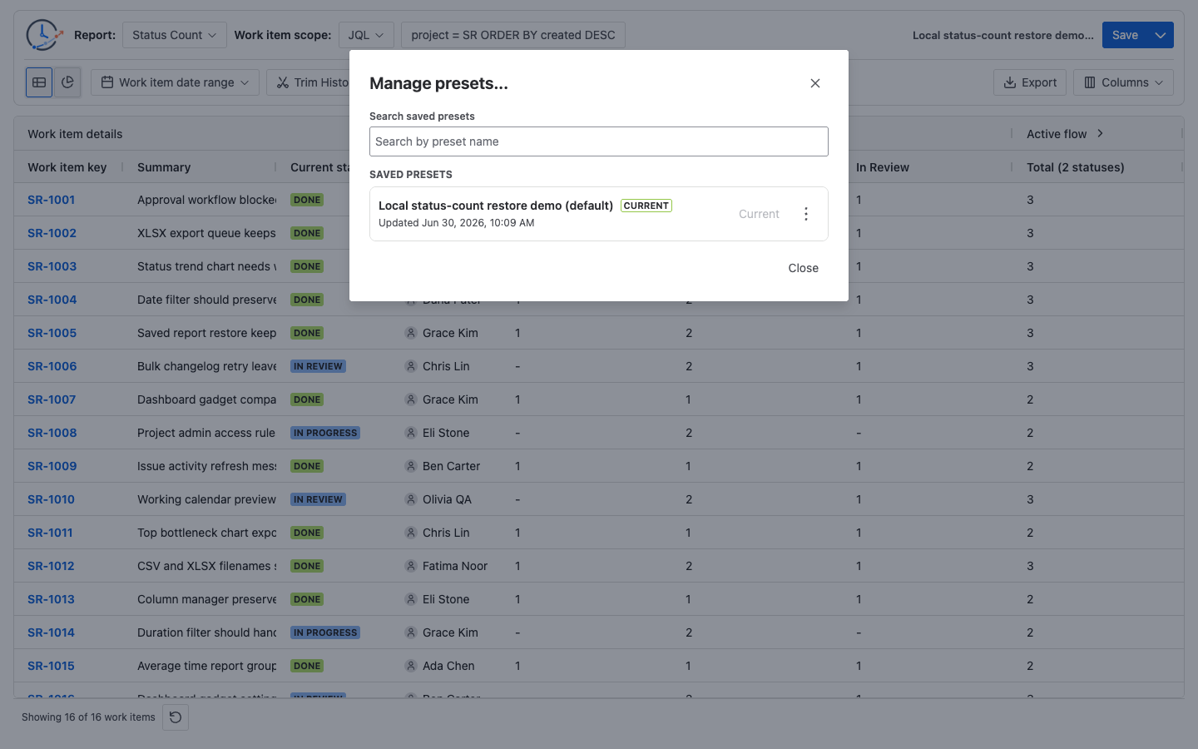The image size is (1198, 749).
Task: Open work item SR-1014
Action: [x=51, y=632]
